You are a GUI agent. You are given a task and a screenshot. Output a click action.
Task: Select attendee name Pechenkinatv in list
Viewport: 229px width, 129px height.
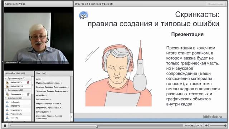click(16, 114)
